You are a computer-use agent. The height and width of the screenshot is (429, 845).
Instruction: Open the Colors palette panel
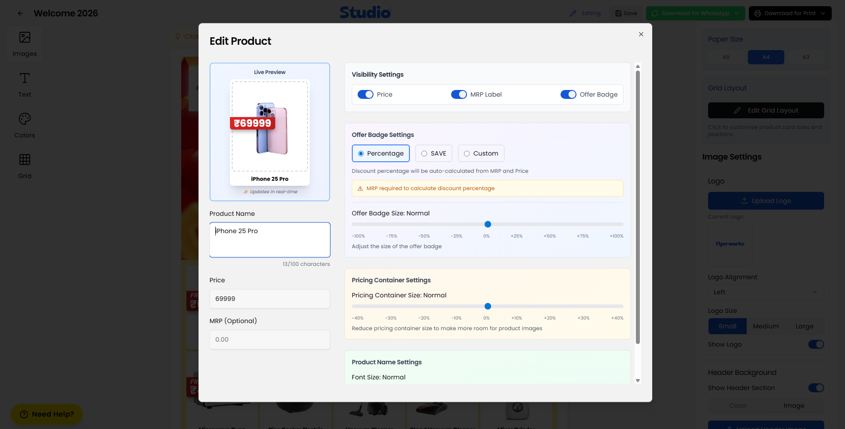tap(25, 125)
